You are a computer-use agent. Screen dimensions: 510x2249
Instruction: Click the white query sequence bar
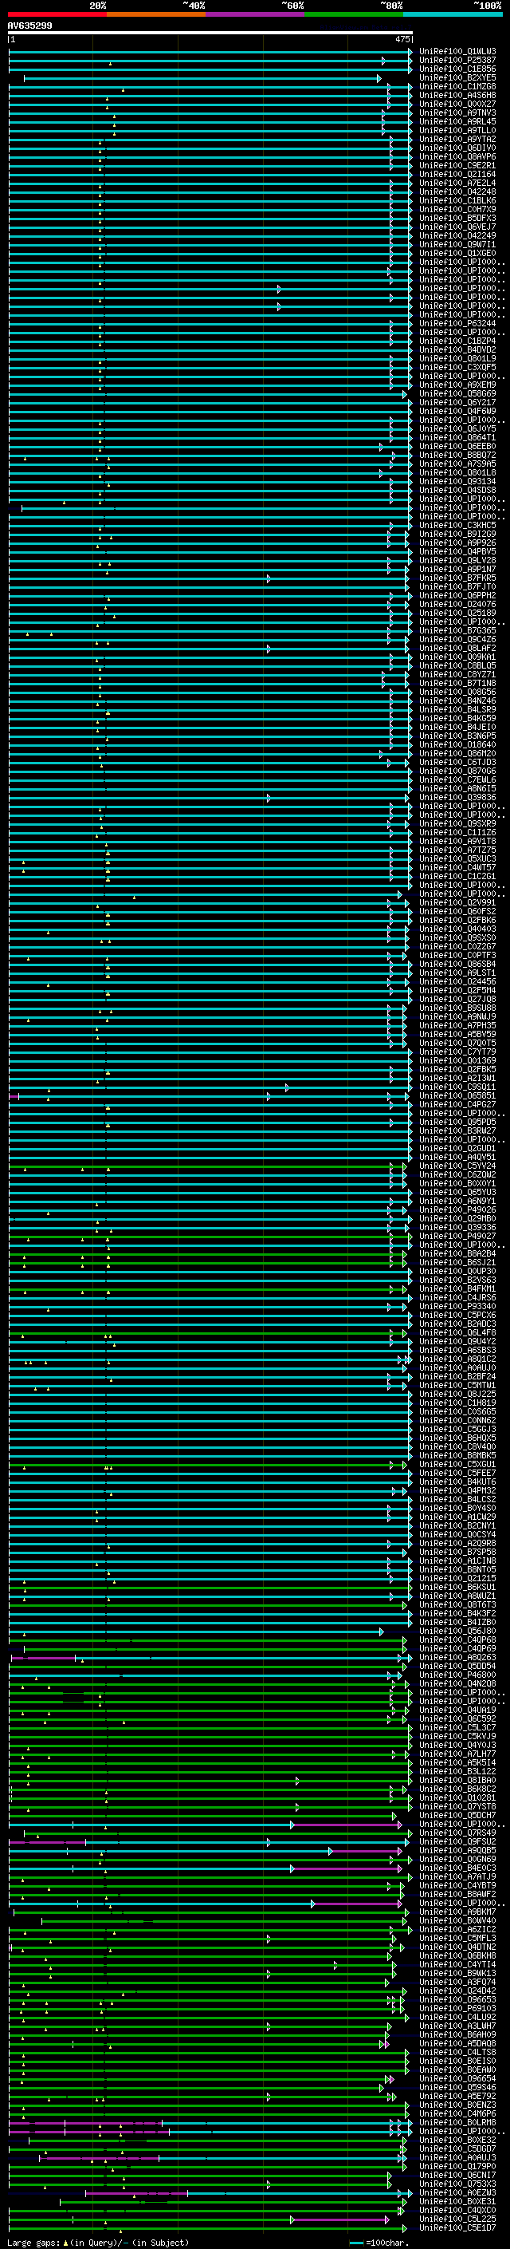[210, 34]
